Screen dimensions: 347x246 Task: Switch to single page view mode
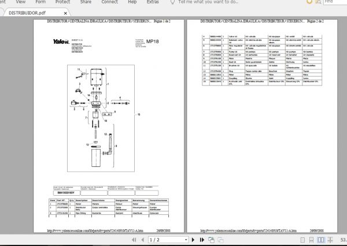302,240
